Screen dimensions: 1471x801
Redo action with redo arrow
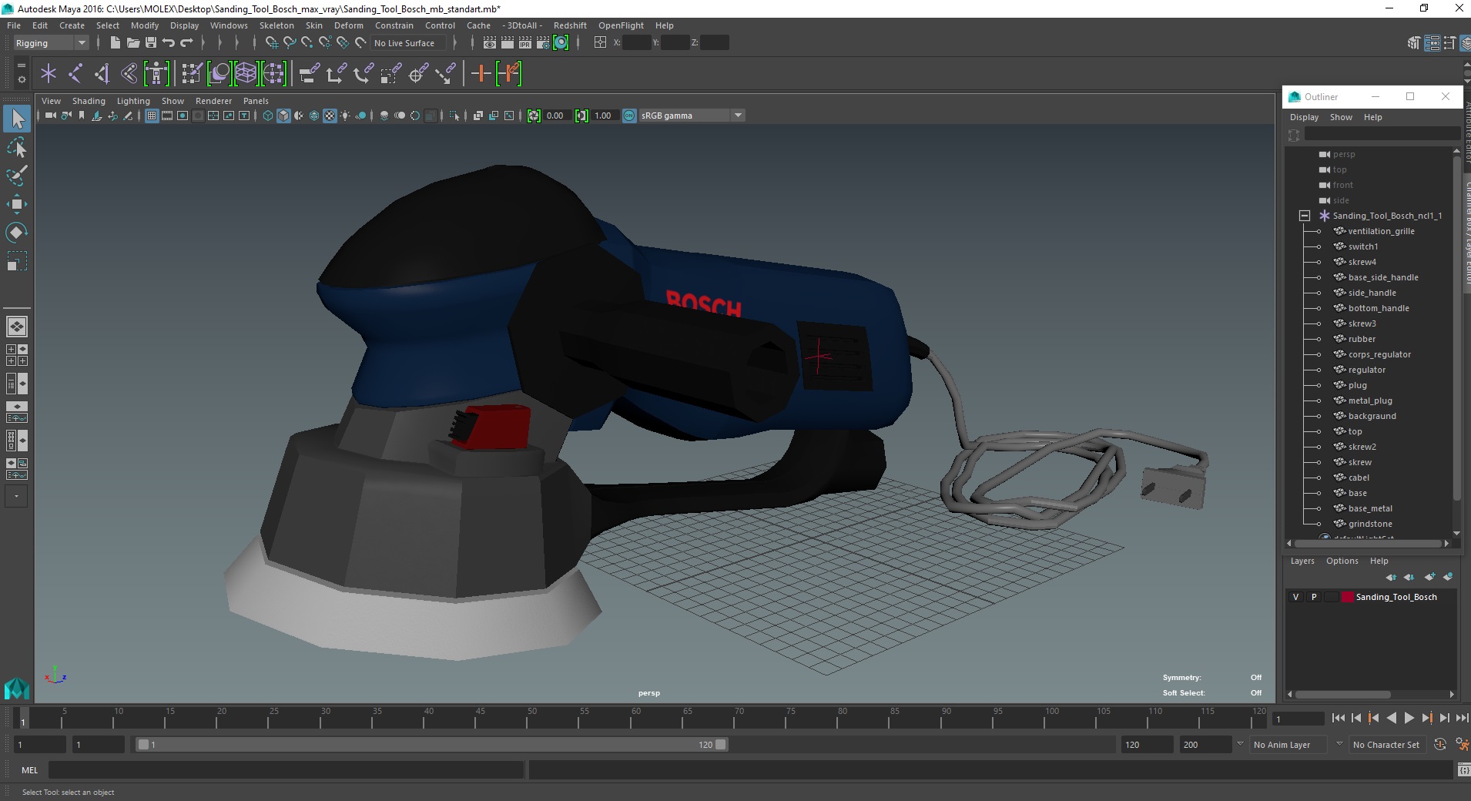187,43
